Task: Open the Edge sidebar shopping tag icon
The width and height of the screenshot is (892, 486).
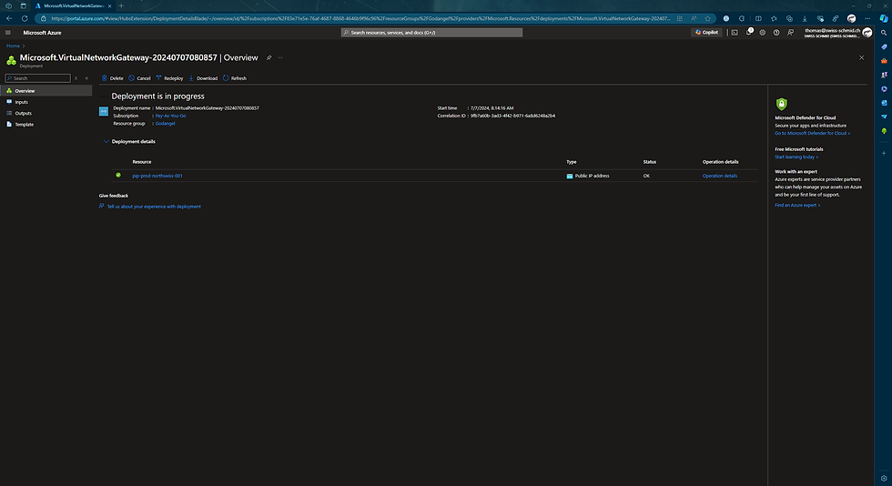Action: [x=884, y=46]
